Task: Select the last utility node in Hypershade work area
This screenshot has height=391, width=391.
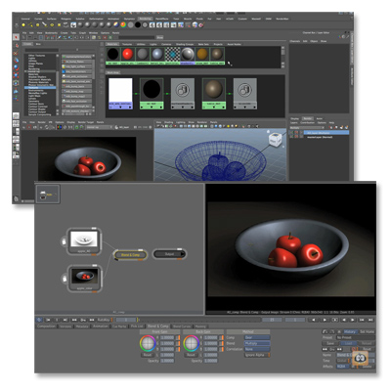Action: click(x=245, y=94)
